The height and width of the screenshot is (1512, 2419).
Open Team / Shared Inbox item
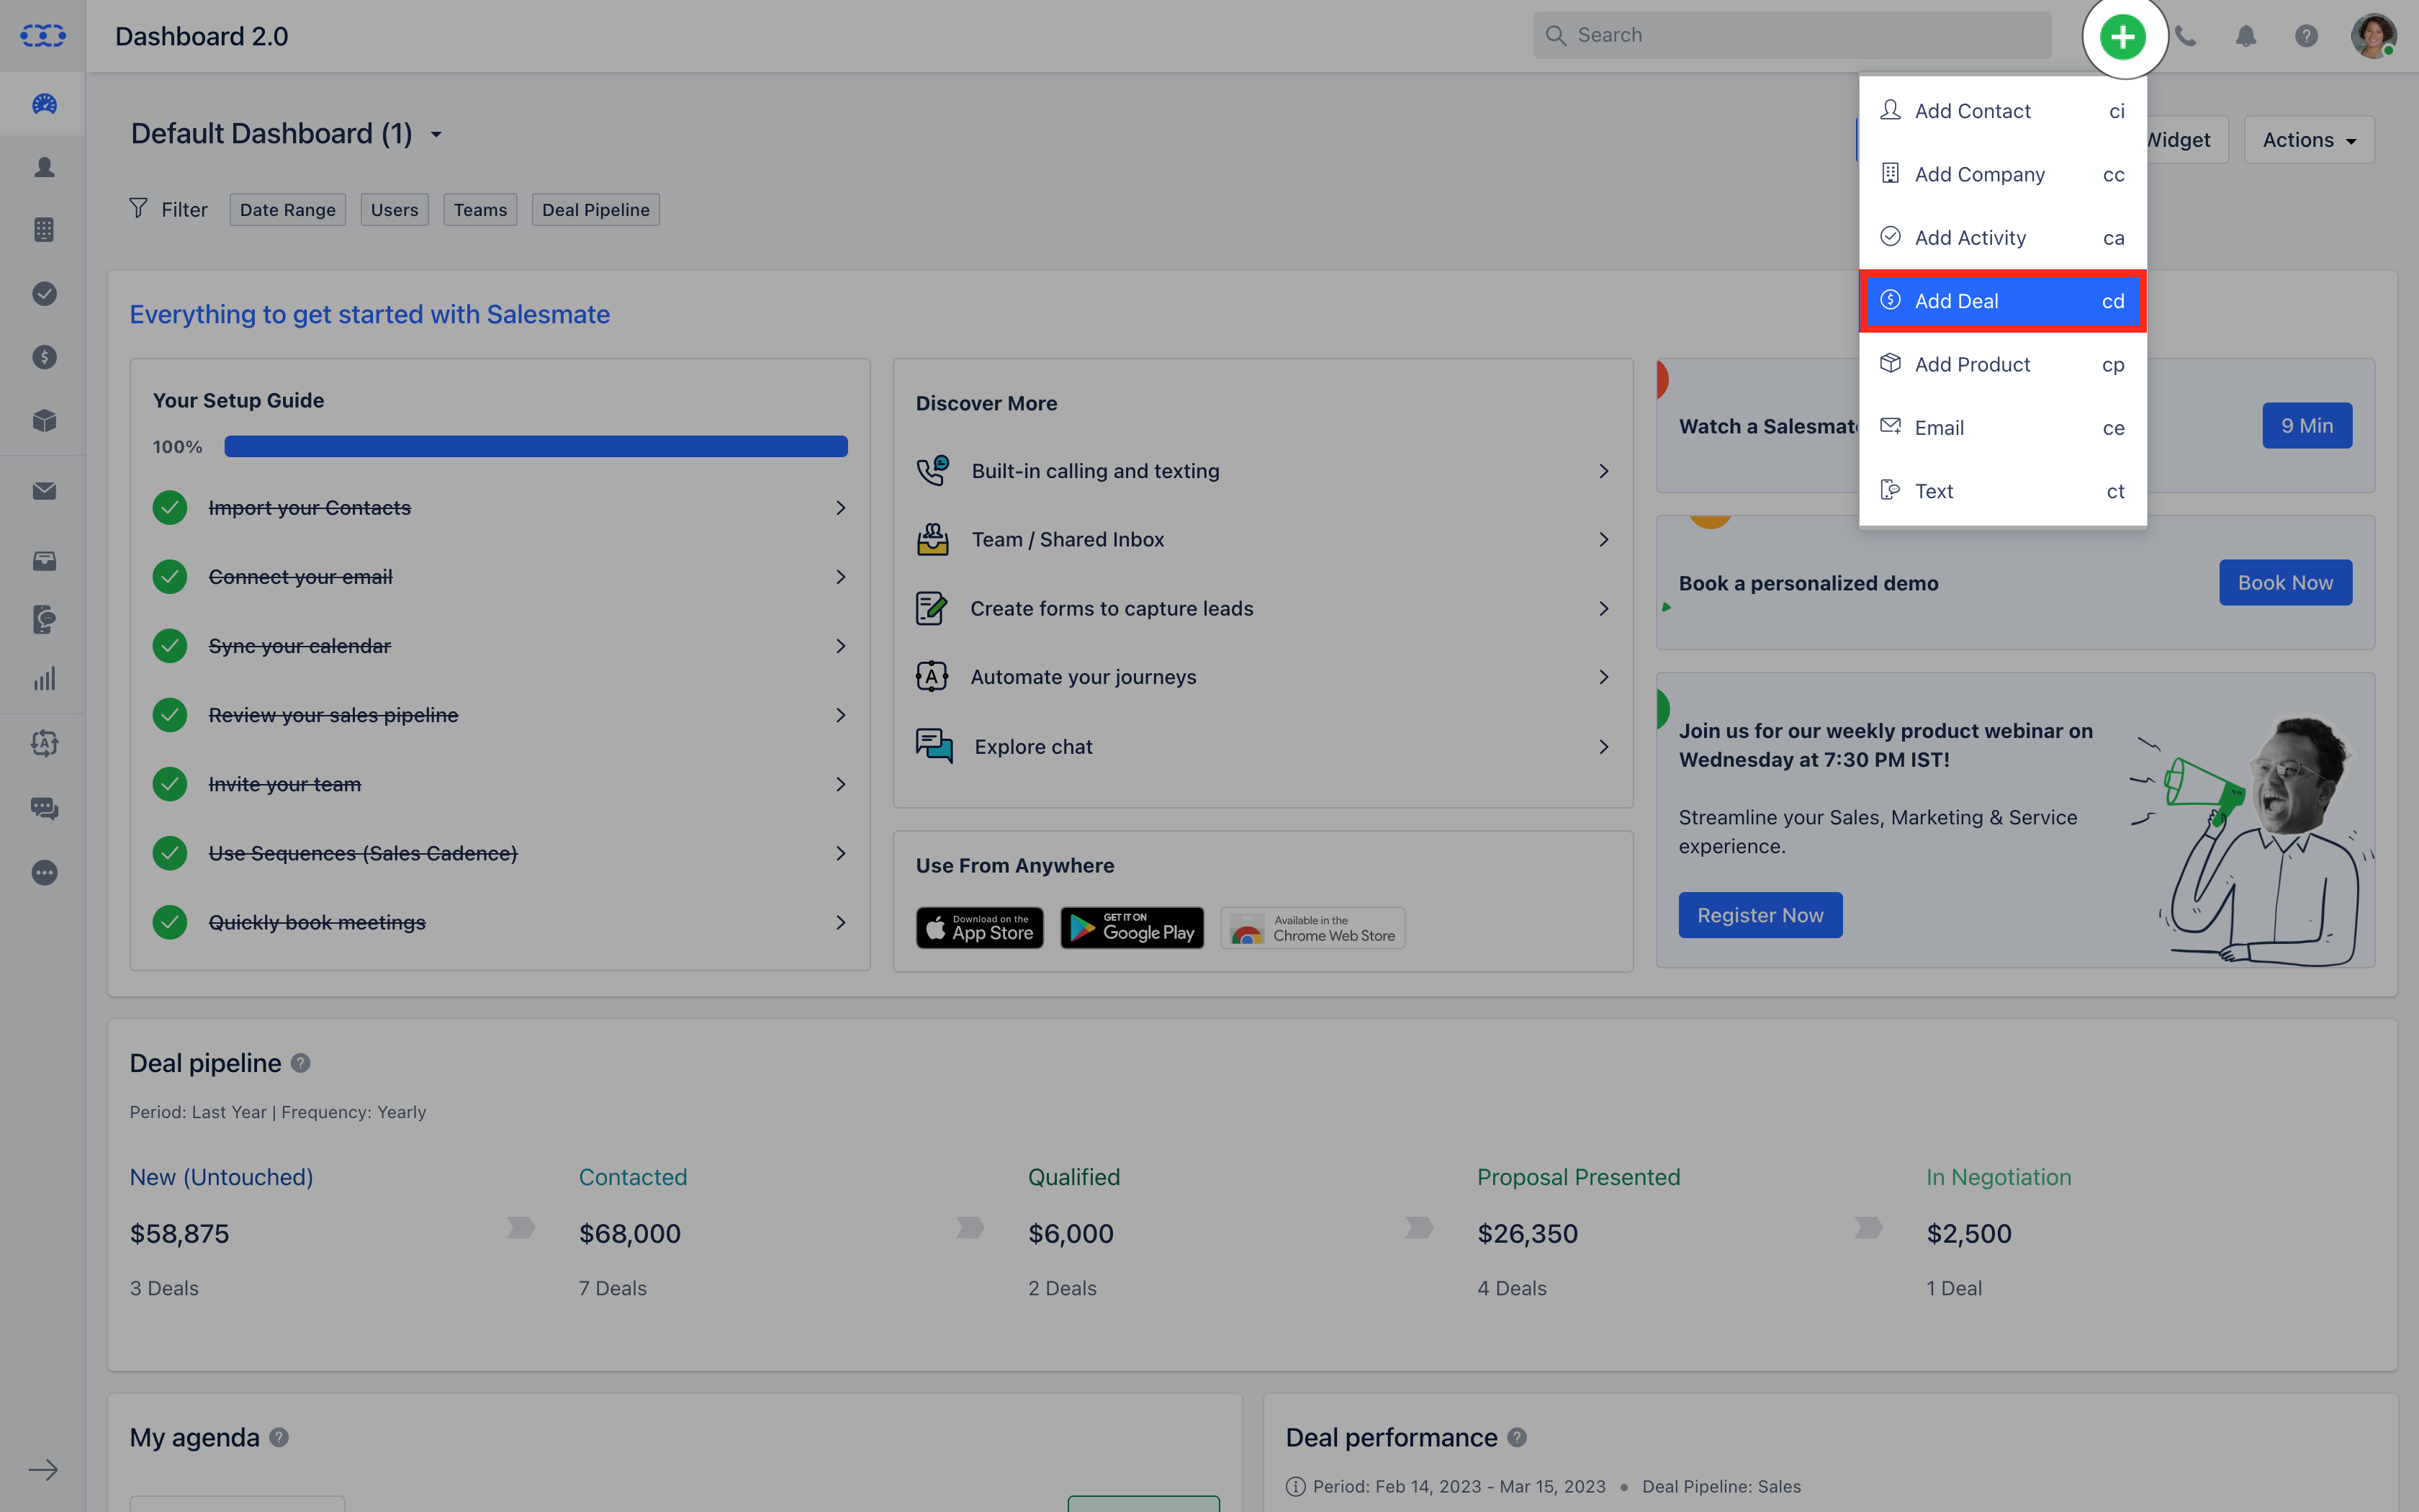(1263, 540)
